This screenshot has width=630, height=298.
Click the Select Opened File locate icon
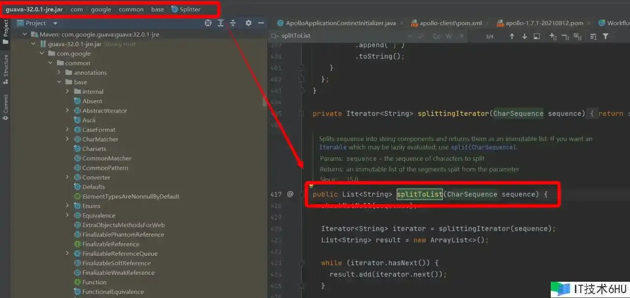tap(208, 23)
